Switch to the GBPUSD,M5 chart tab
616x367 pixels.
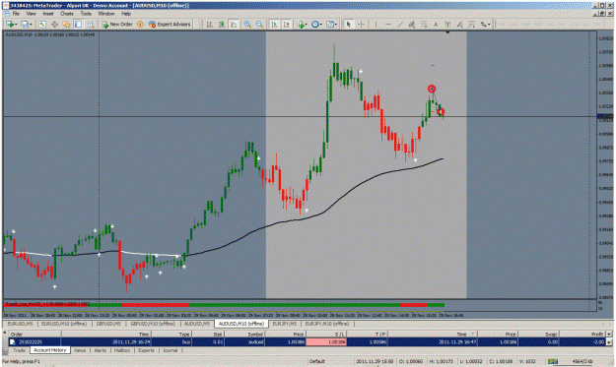tap(108, 324)
